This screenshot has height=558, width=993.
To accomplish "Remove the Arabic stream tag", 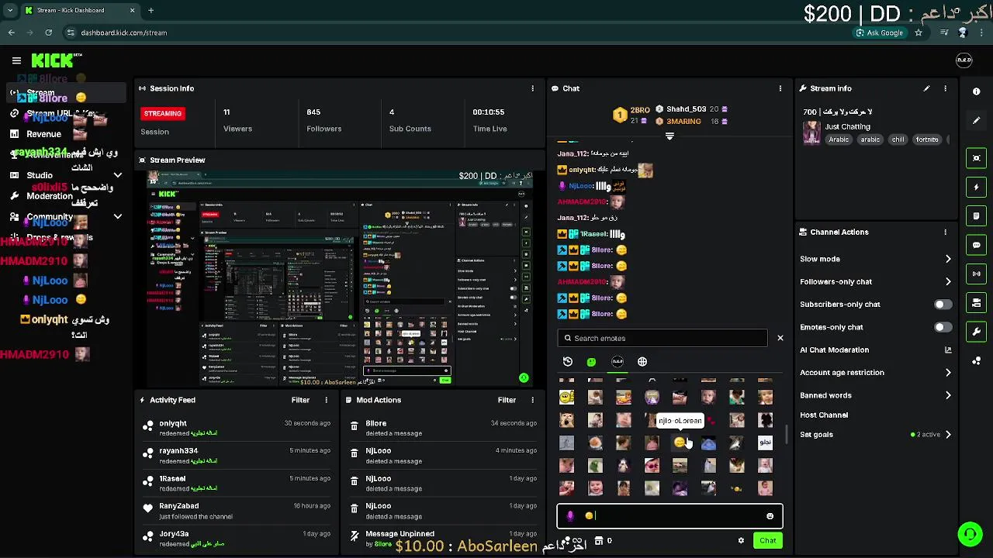I will click(839, 139).
